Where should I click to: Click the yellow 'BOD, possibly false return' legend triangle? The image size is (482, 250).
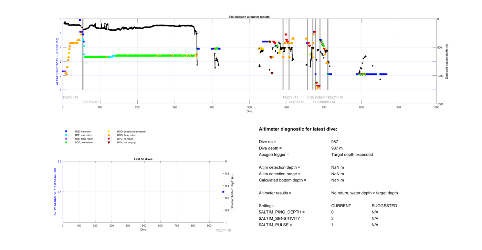[109, 132]
